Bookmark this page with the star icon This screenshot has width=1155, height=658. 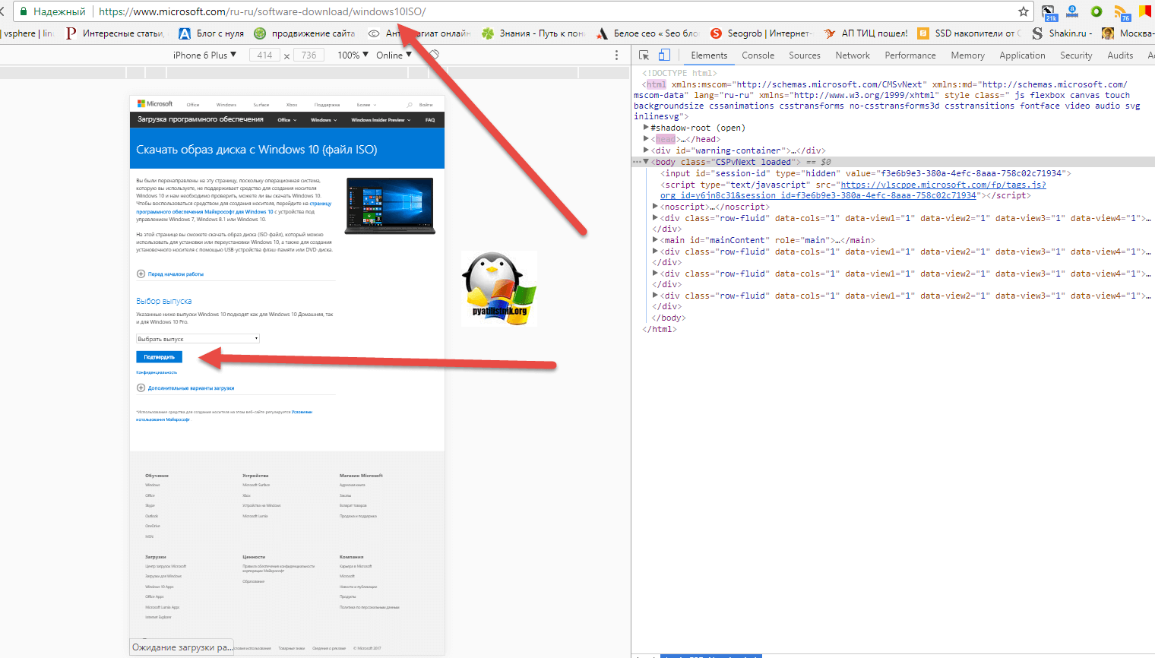pyautogui.click(x=1023, y=11)
